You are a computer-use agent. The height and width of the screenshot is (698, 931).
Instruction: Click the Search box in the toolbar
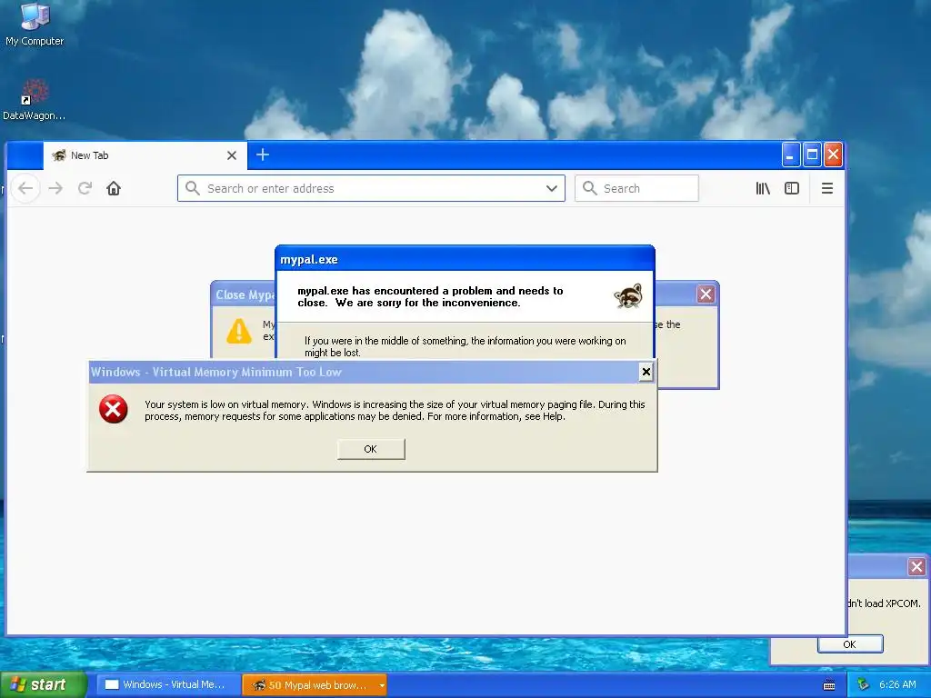point(636,188)
